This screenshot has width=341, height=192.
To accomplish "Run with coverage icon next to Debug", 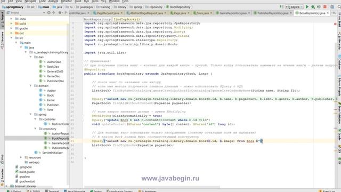I will coord(319,7).
